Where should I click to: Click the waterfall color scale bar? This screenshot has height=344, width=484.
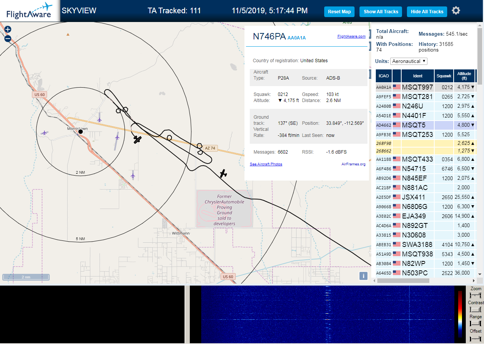[x=460, y=314]
